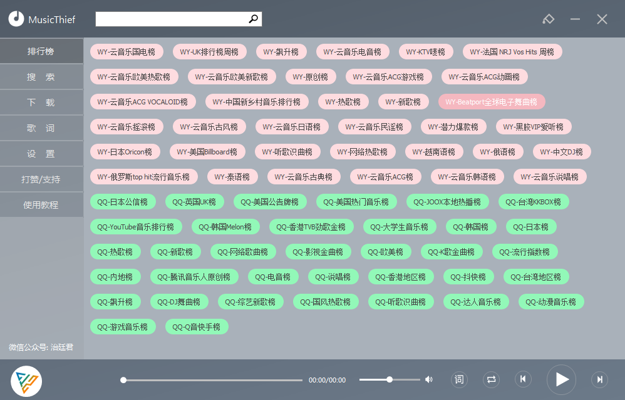Toggle the lyrics display button

(x=459, y=379)
